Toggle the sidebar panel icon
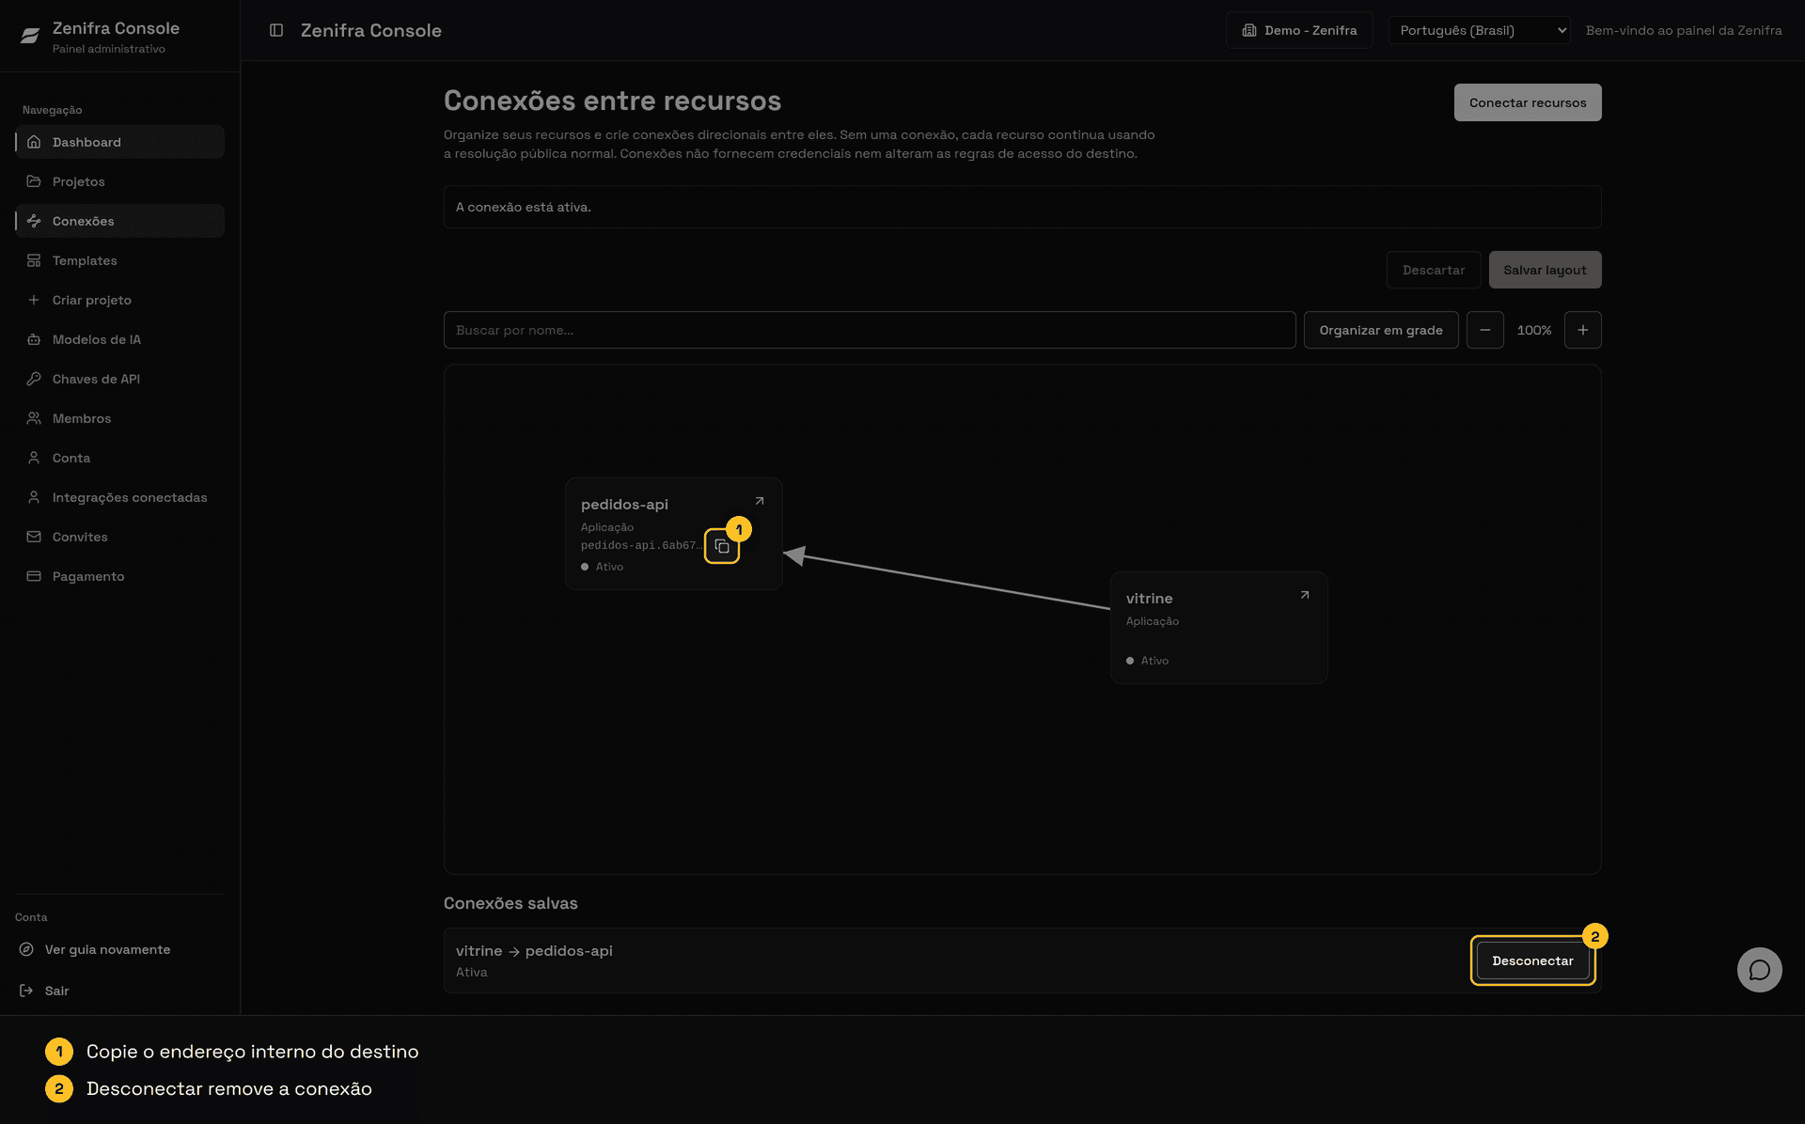The width and height of the screenshot is (1805, 1124). click(x=276, y=30)
